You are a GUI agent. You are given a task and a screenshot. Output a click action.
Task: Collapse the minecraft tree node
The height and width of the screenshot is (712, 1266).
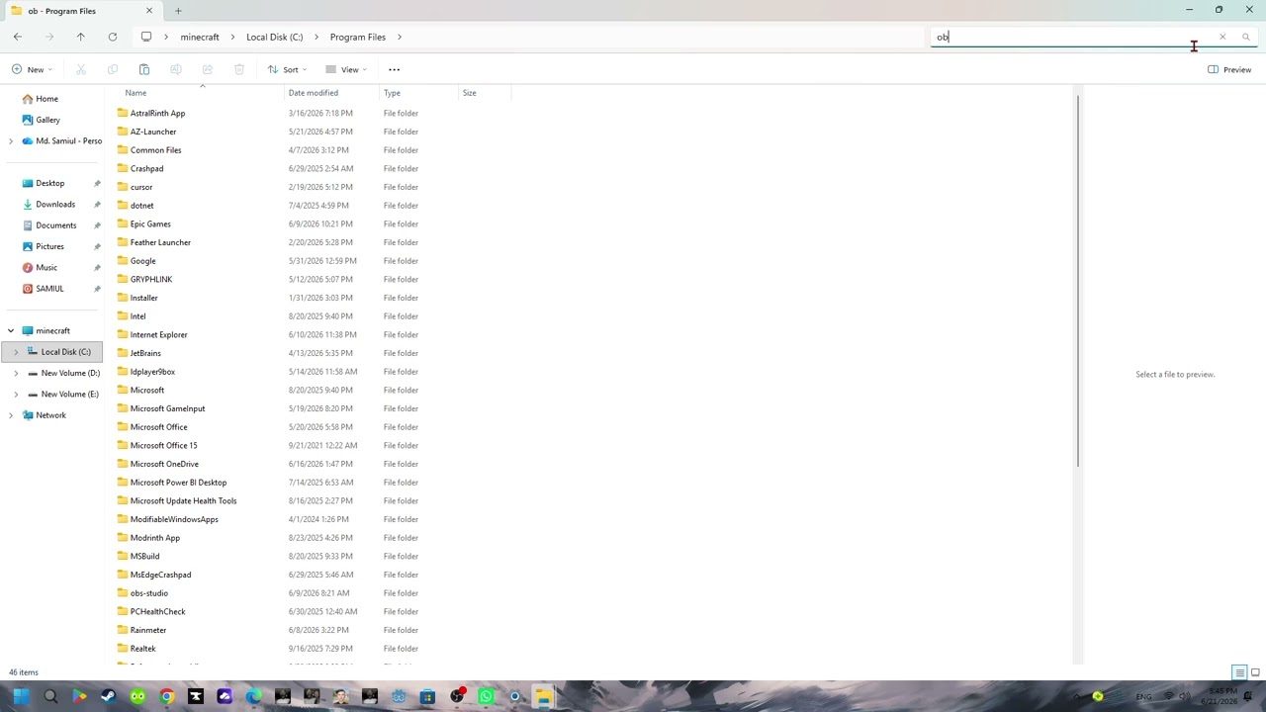pos(11,331)
